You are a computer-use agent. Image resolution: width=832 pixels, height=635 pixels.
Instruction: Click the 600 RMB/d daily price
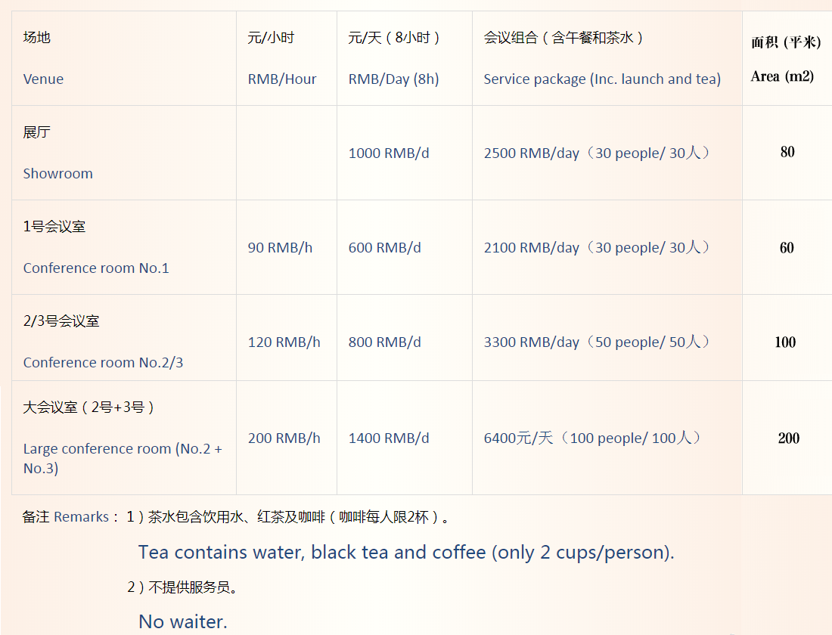[384, 247]
